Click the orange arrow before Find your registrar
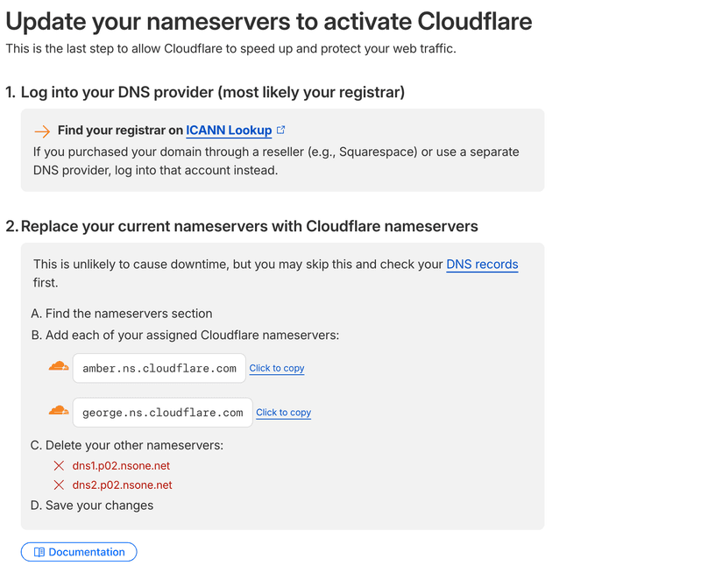Screen dimensions: 701x580 click(x=42, y=131)
